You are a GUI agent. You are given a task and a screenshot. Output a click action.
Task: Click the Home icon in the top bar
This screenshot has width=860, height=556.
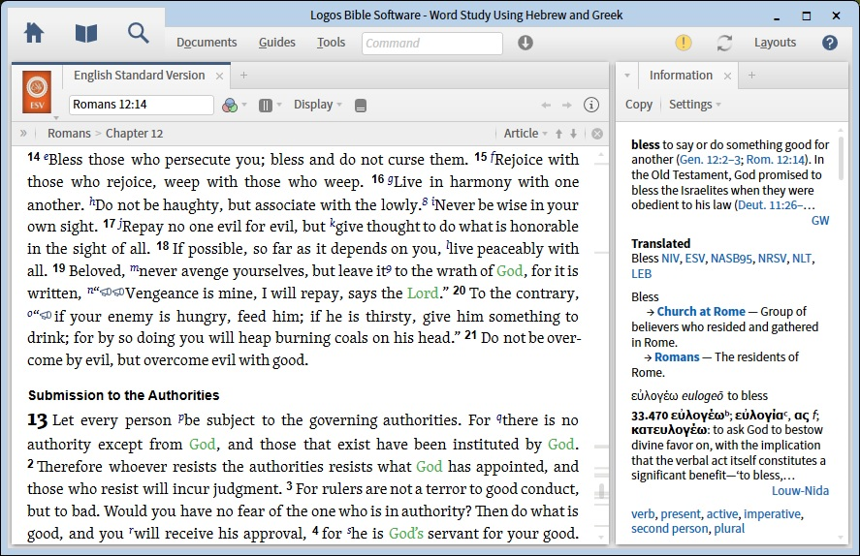pyautogui.click(x=34, y=33)
